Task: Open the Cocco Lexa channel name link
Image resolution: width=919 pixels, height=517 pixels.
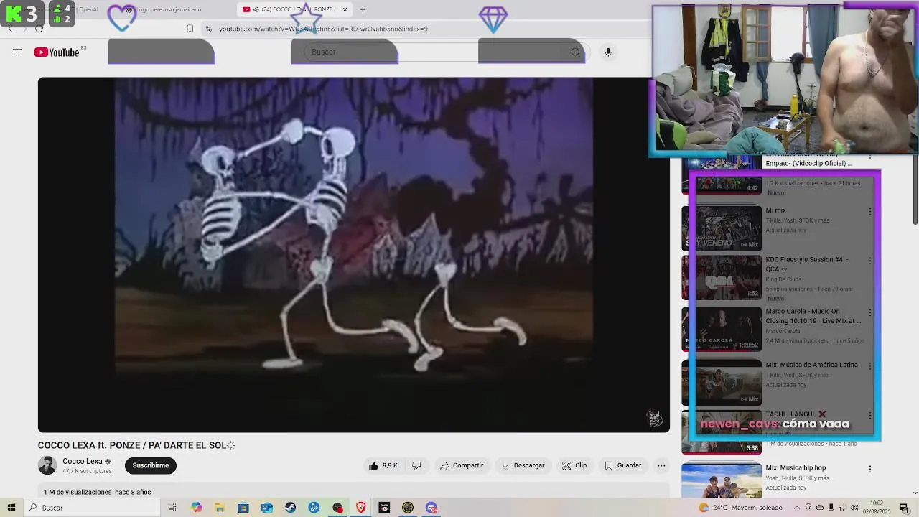Action: pyautogui.click(x=83, y=461)
